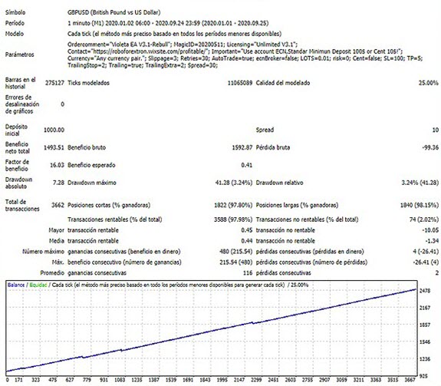Select the beneficio consecutivo value 215.54 (480)
The image size is (441, 386).
tap(236, 262)
